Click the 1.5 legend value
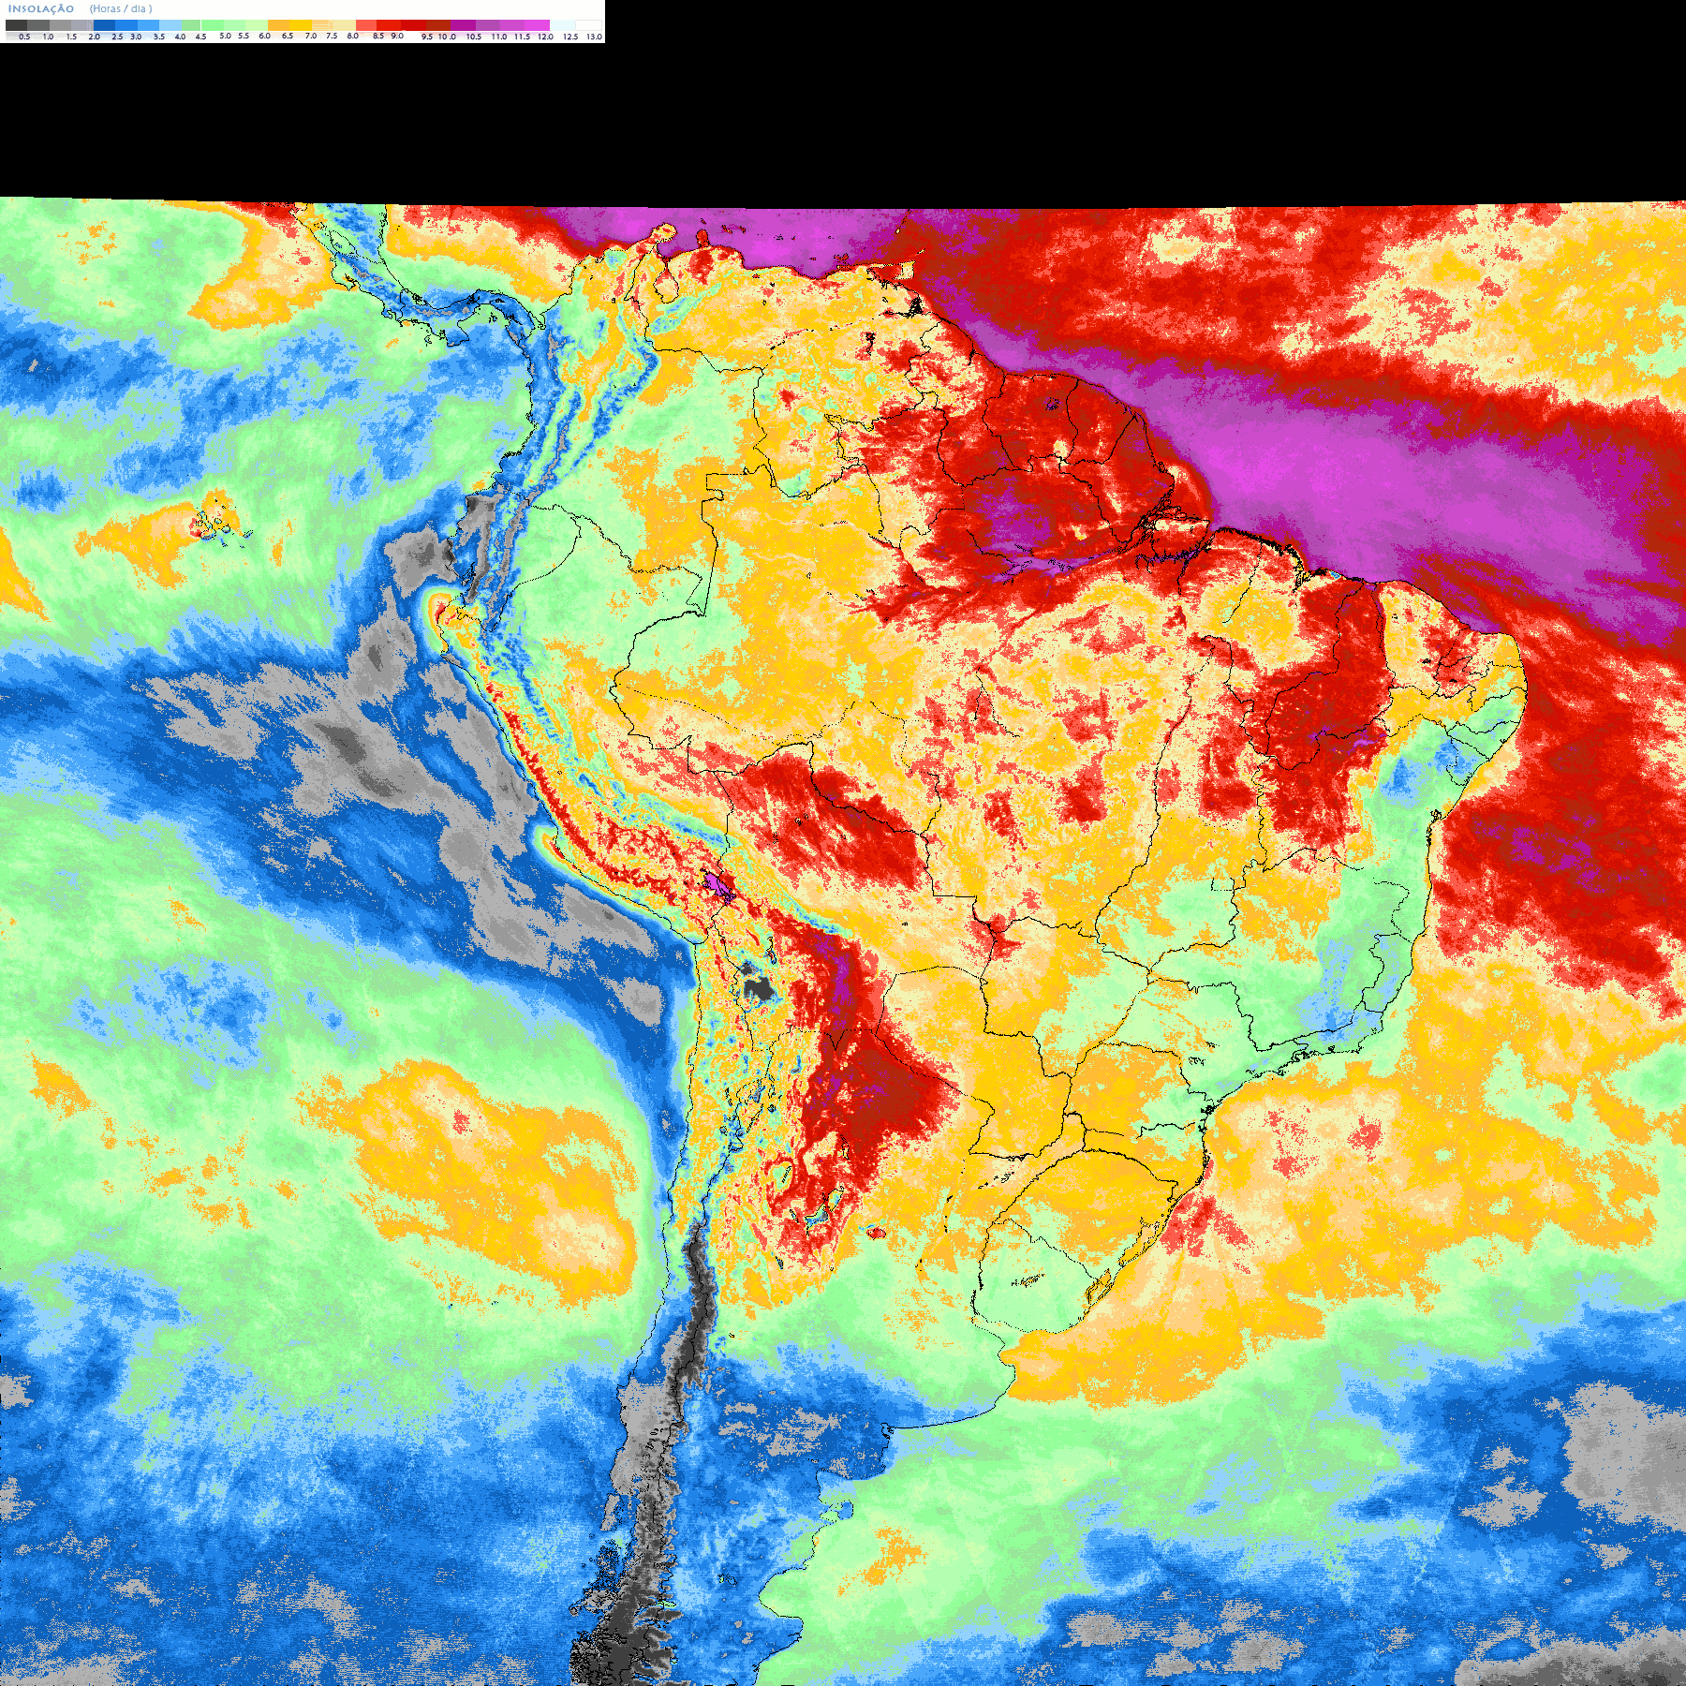Viewport: 1686px width, 1686px height. [x=71, y=37]
